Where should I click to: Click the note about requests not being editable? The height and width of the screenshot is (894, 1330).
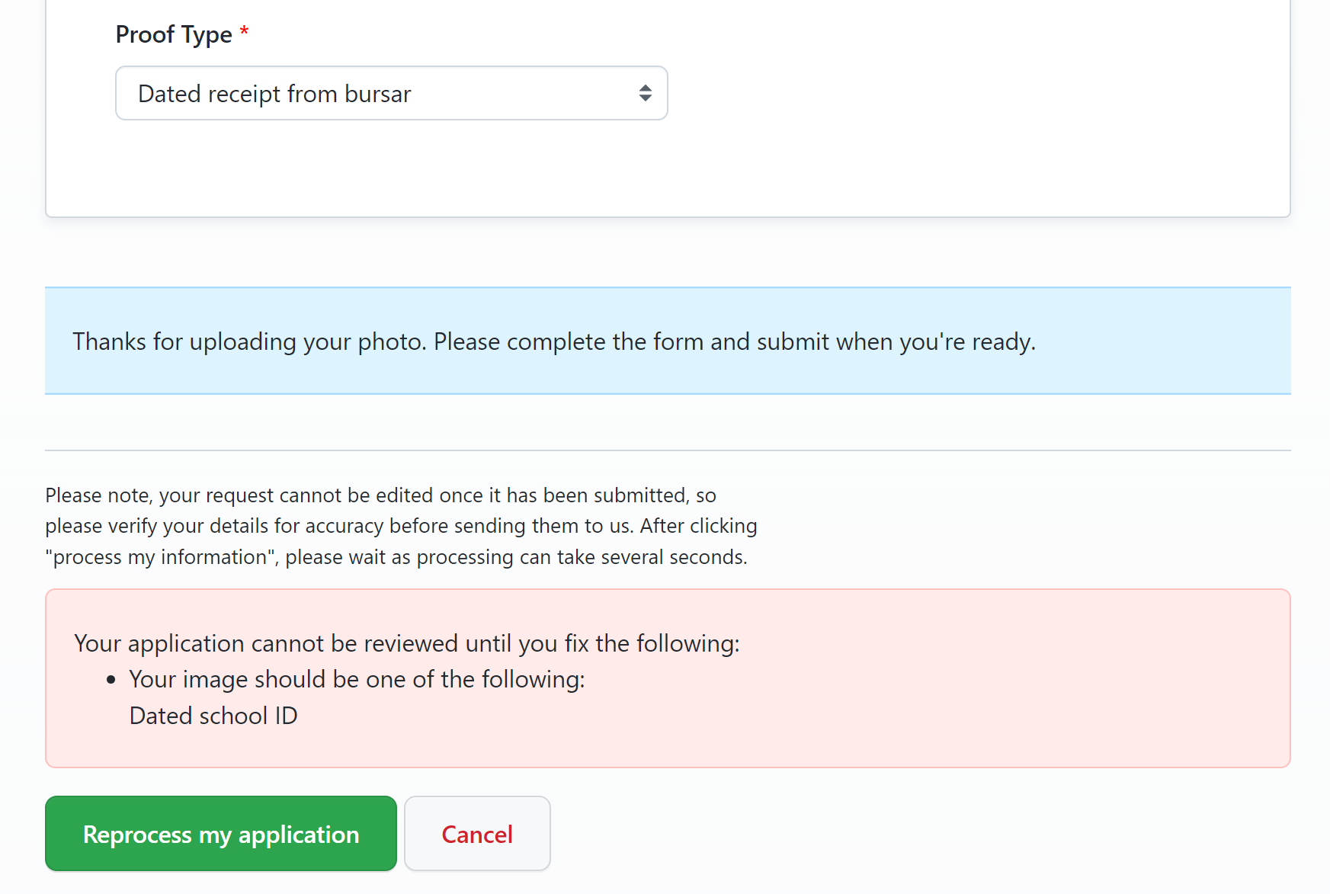(401, 525)
